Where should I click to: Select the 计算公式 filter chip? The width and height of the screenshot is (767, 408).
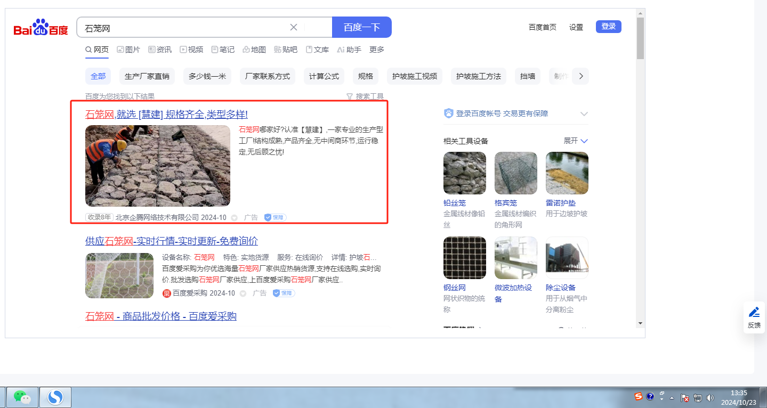coord(324,76)
